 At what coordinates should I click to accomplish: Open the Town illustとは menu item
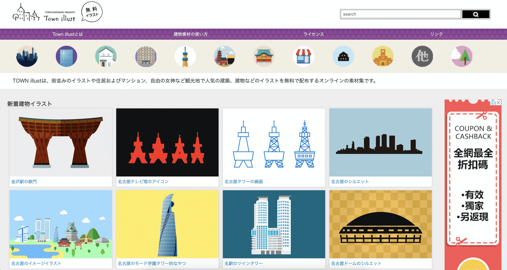click(68, 34)
